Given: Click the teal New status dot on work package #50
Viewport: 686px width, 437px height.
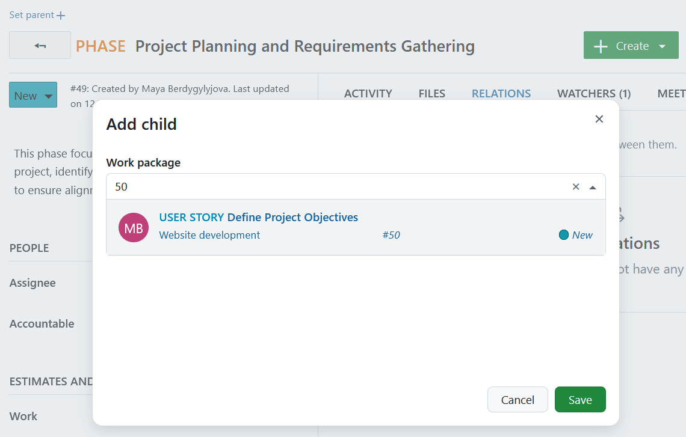Looking at the screenshot, I should [563, 235].
